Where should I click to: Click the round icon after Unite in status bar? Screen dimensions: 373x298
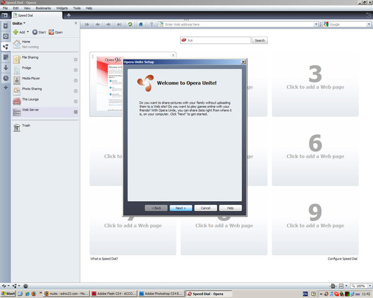pos(25,286)
